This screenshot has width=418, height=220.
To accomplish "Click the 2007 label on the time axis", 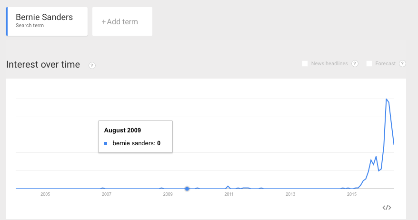I will 106,194.
